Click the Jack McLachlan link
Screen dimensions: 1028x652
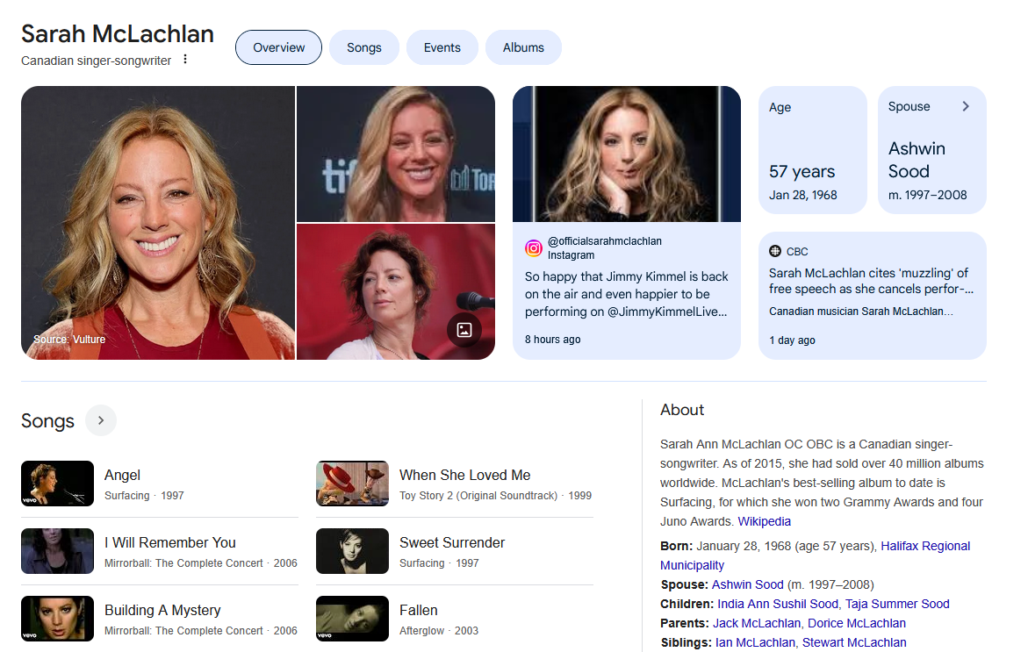757,623
